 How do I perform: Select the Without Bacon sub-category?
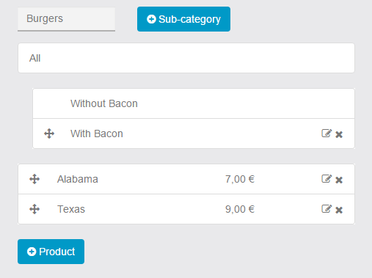point(194,103)
